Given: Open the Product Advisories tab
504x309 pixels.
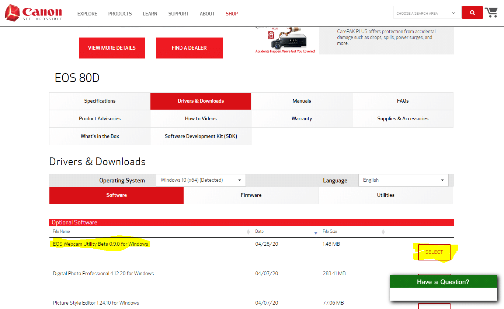Looking at the screenshot, I should click(100, 119).
